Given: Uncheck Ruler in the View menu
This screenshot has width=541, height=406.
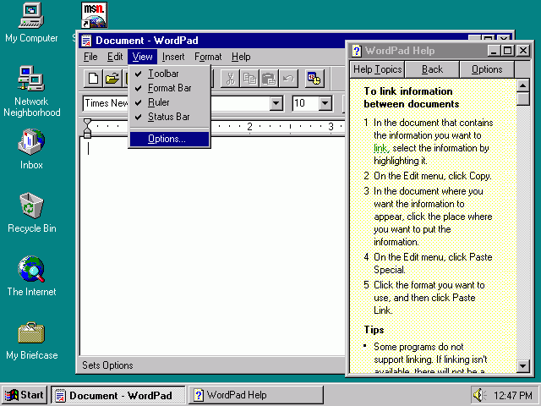Looking at the screenshot, I should 169,102.
